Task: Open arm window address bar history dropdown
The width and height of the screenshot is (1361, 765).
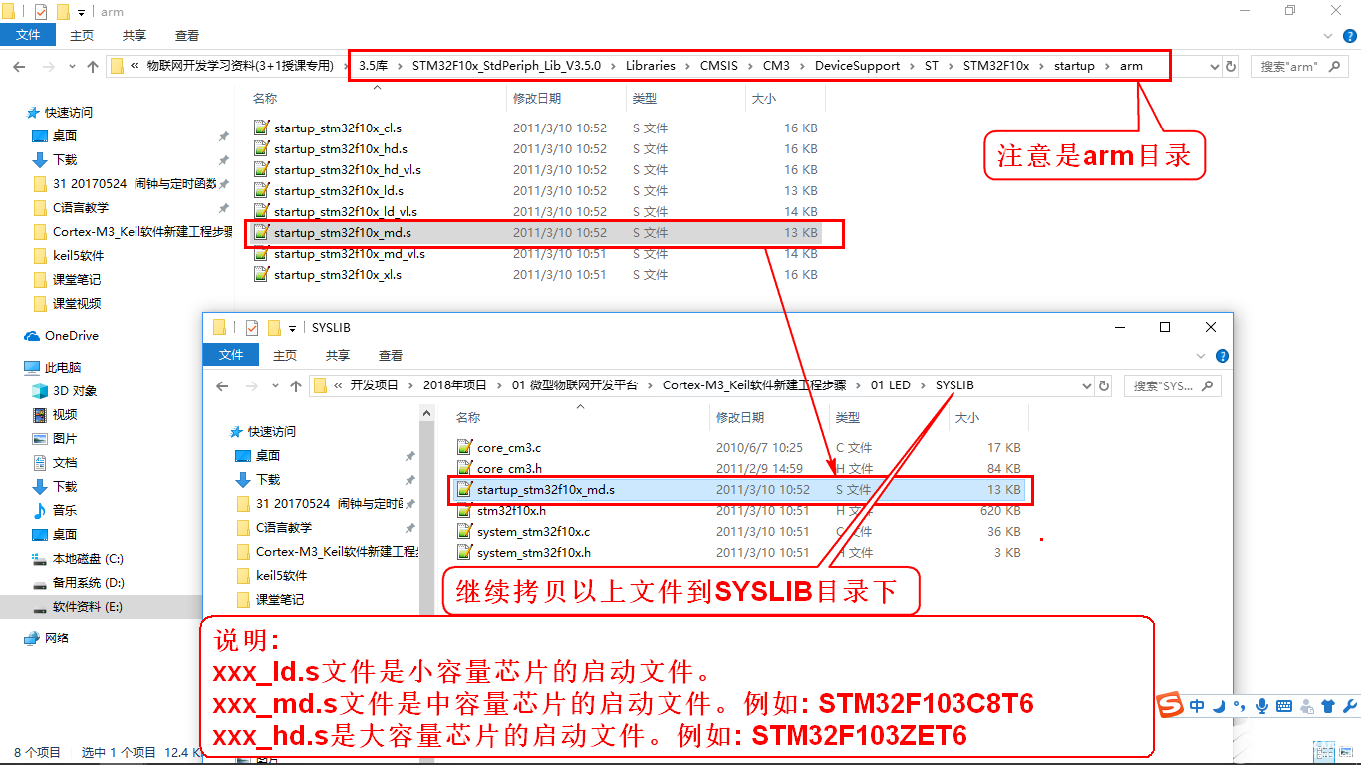Action: click(x=1213, y=66)
